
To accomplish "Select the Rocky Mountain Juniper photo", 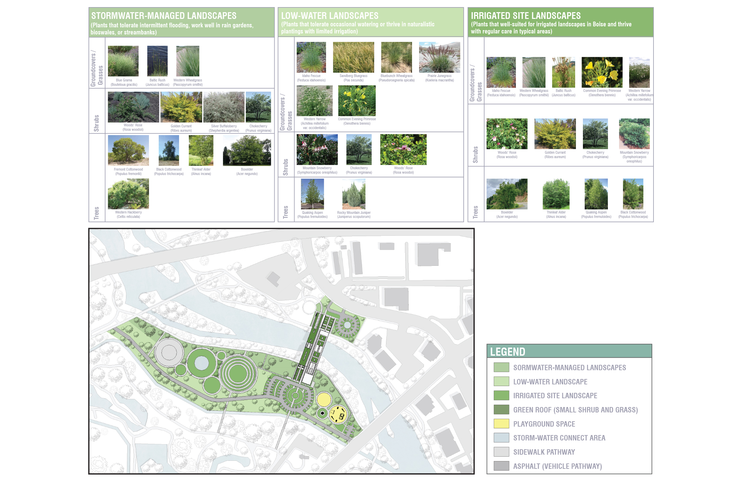I will 354,194.
